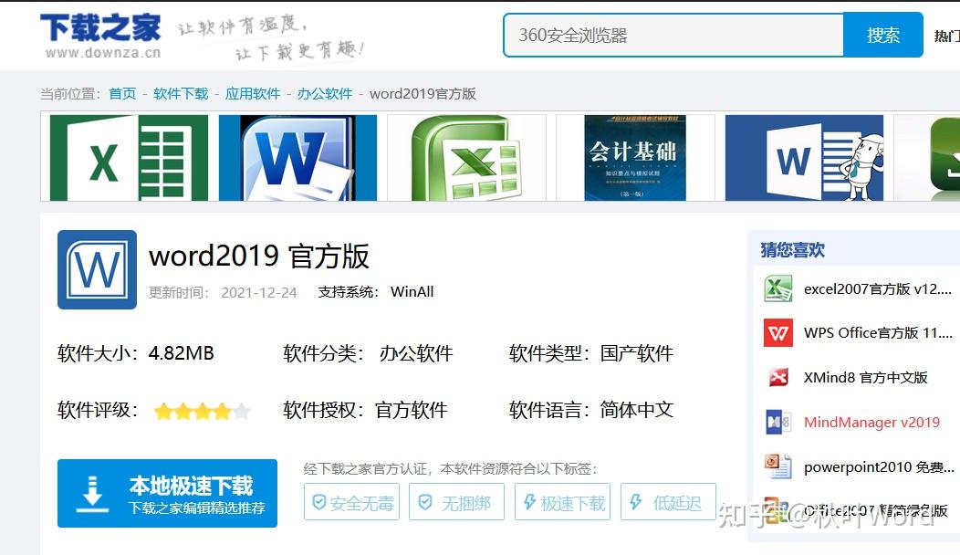Image resolution: width=960 pixels, height=555 pixels.
Task: Click the large word2019 app icon
Action: [x=98, y=269]
